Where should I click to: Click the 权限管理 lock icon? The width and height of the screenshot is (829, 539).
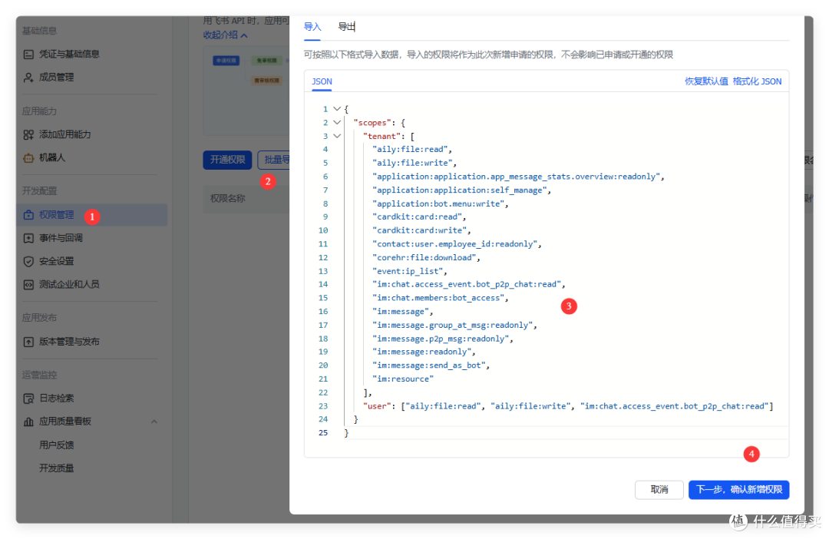tap(28, 215)
